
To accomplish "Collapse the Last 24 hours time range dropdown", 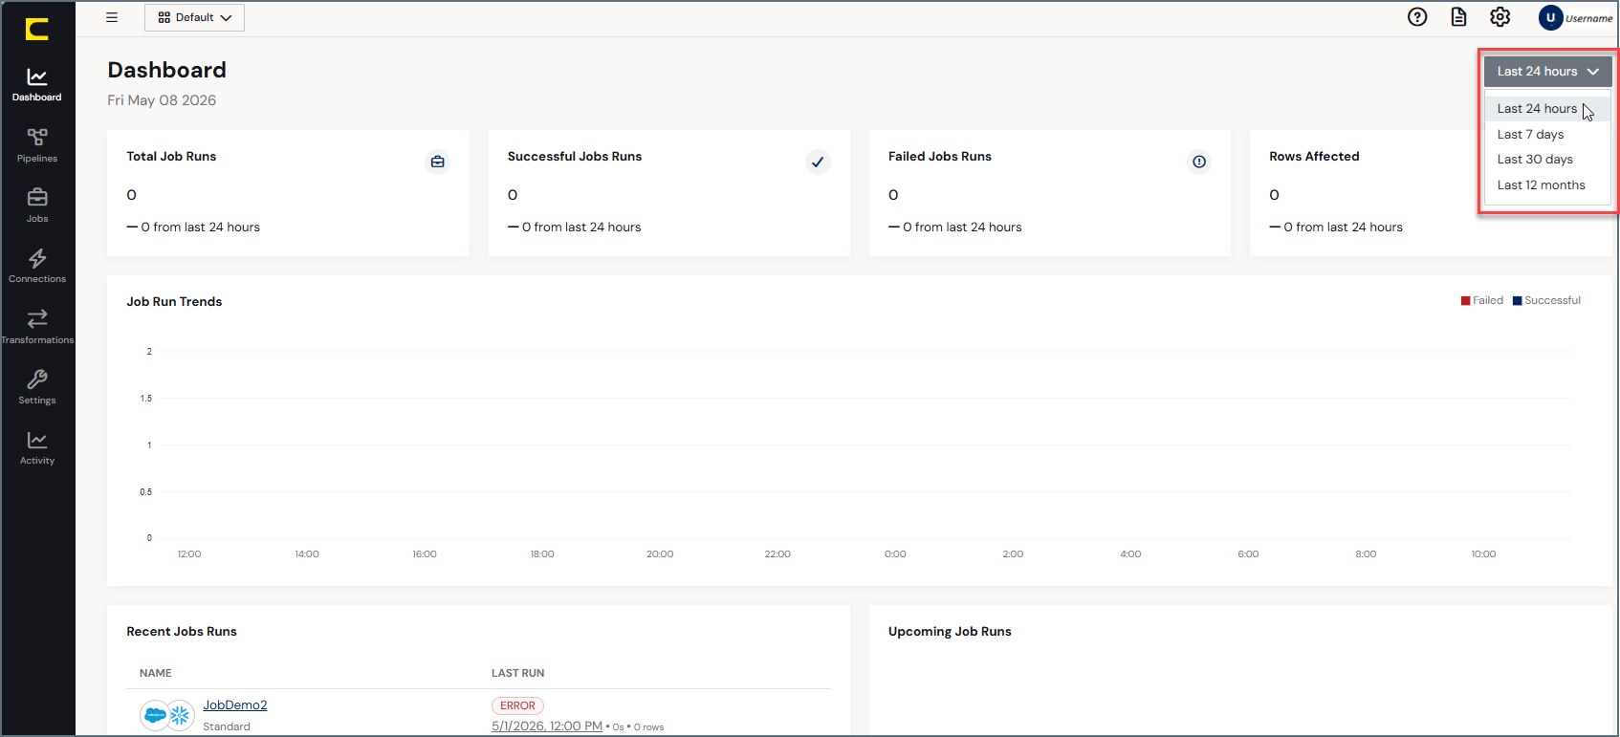I will click(x=1547, y=72).
